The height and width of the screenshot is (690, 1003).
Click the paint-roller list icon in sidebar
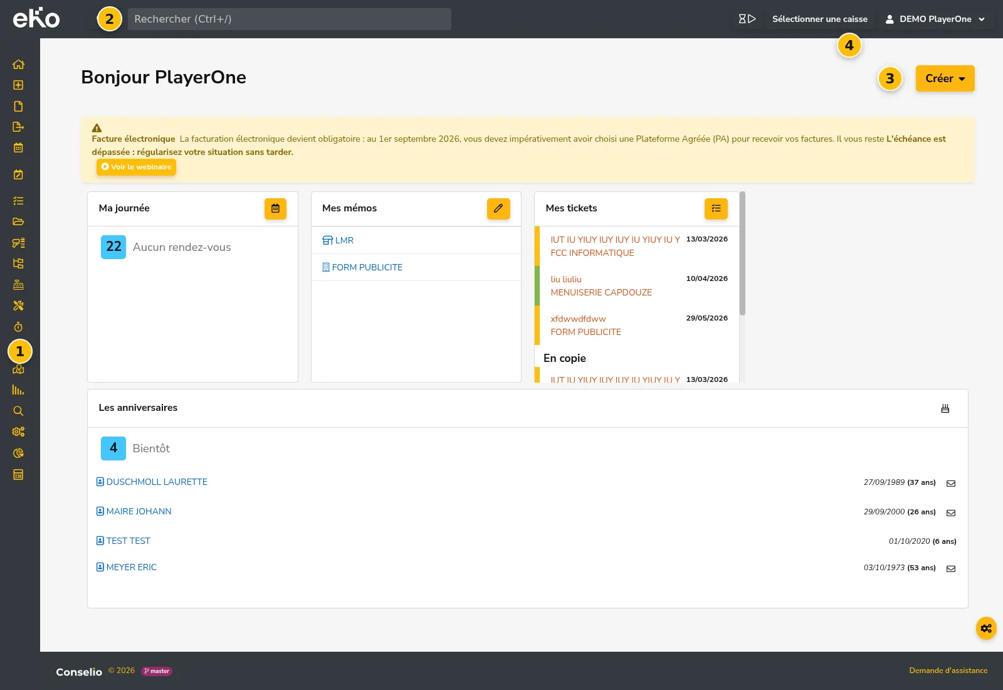click(18, 243)
